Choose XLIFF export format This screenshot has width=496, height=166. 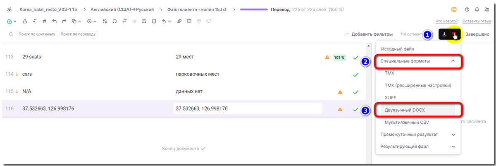[391, 97]
